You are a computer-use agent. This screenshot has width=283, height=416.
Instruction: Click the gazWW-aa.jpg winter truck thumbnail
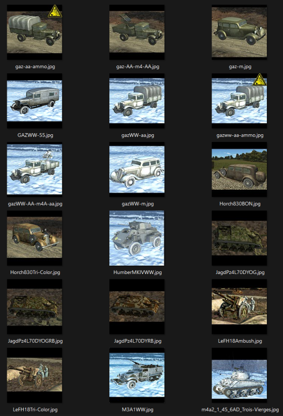137,101
